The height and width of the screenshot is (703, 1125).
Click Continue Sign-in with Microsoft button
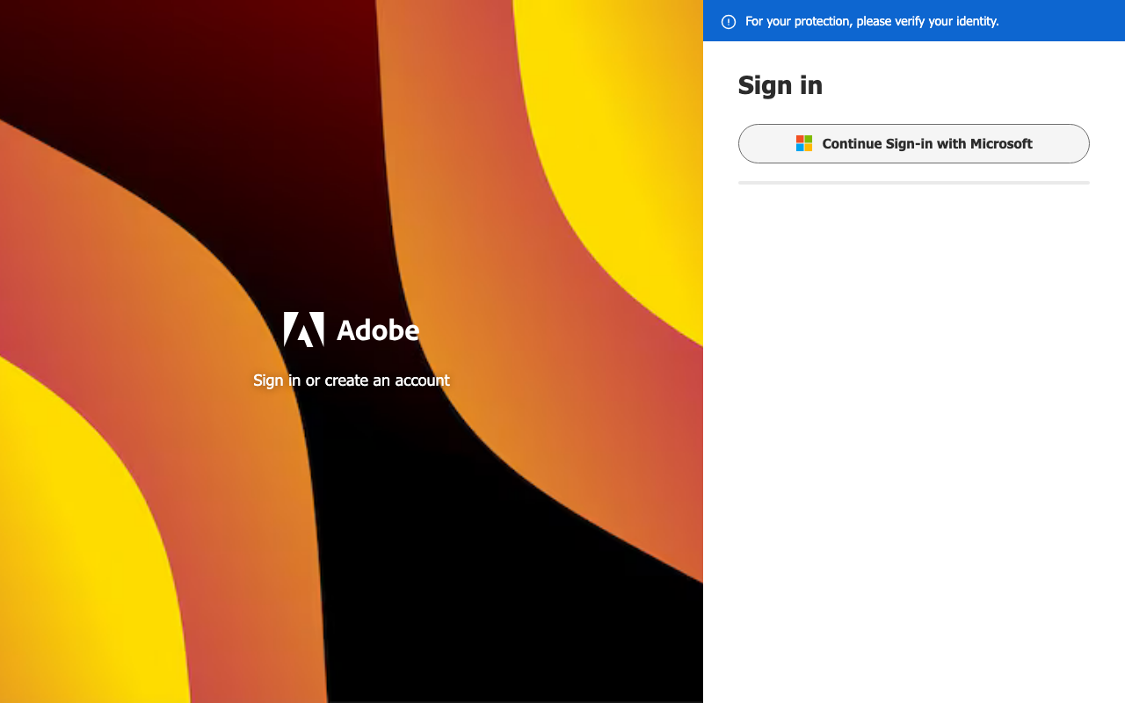913,143
